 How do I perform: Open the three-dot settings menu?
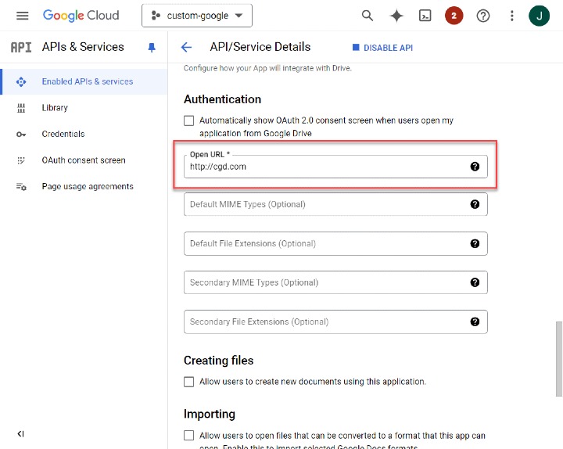(x=512, y=16)
